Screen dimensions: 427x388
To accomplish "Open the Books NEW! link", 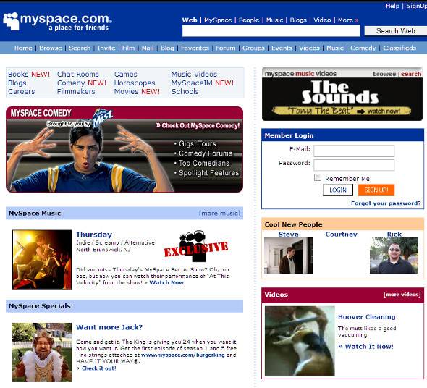I will coord(29,74).
